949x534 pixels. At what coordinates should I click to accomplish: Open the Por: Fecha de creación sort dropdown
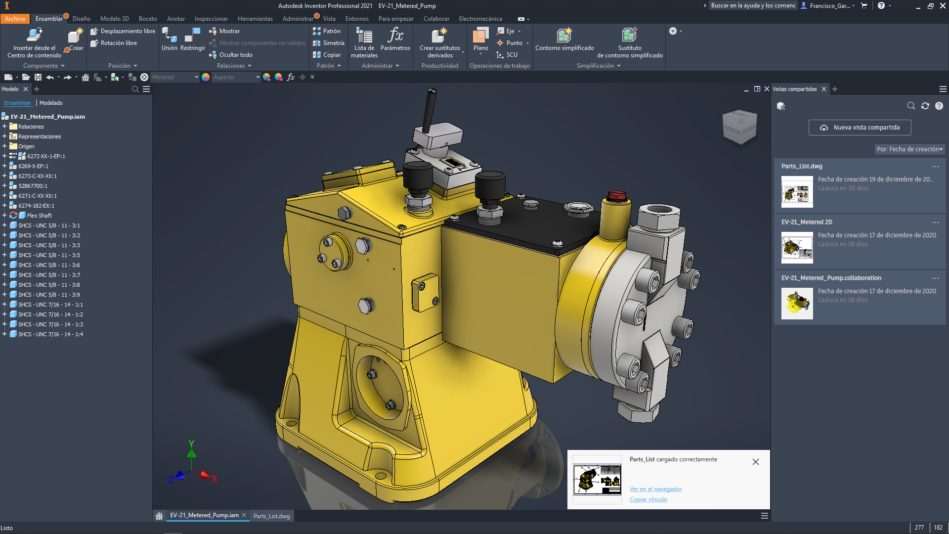pos(909,149)
